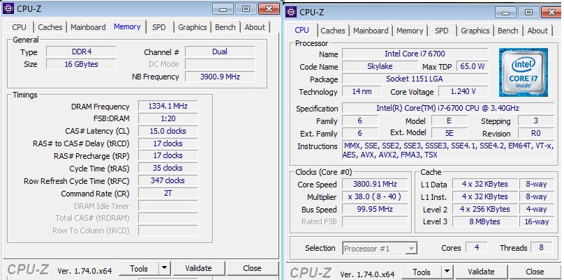The width and height of the screenshot is (564, 280).
Task: Open Caches tab in left window
Action: (50, 27)
